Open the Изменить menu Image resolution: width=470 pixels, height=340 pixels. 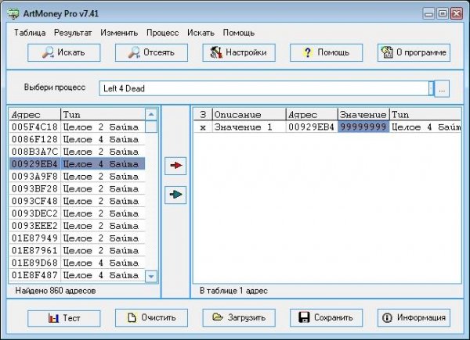[x=119, y=33]
